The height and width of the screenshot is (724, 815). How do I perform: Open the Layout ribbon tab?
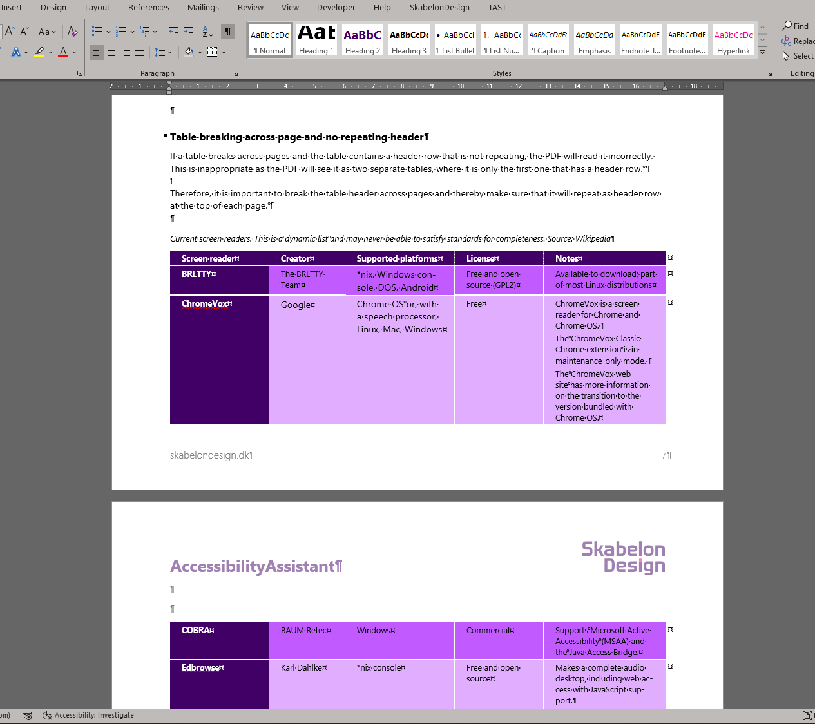(97, 8)
